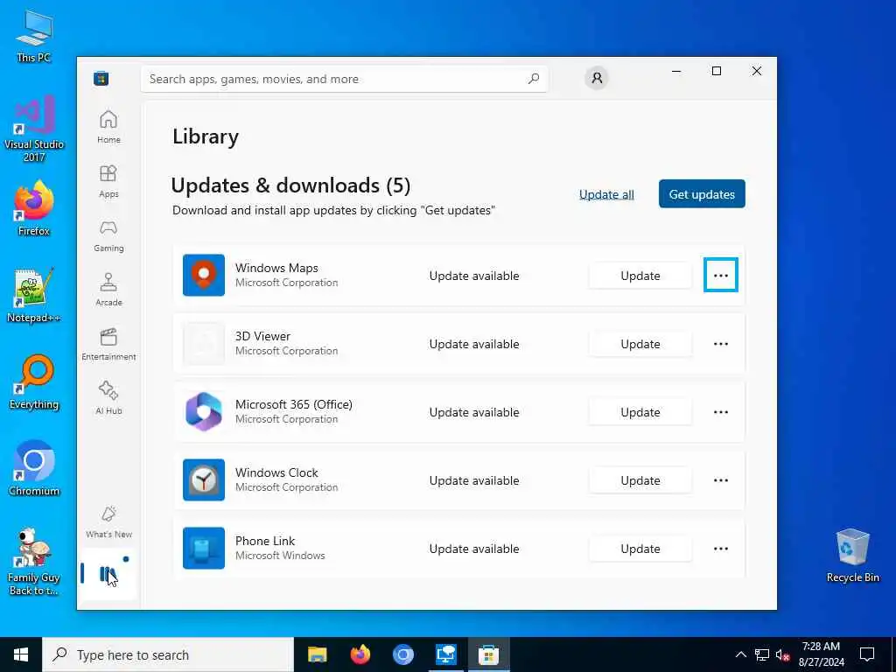Select Chromium desktop shortcut
This screenshot has height=672, width=896.
[x=34, y=468]
